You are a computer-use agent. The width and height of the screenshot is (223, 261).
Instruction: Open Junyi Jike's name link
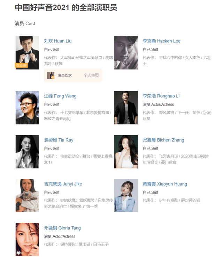click(63, 184)
